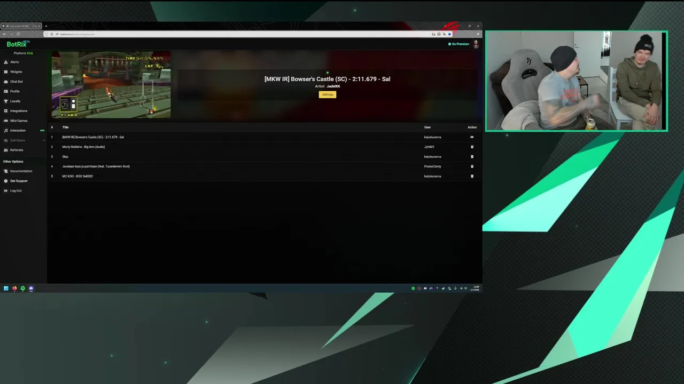Delete Marty Robbins - Big Iron request

coord(472,147)
